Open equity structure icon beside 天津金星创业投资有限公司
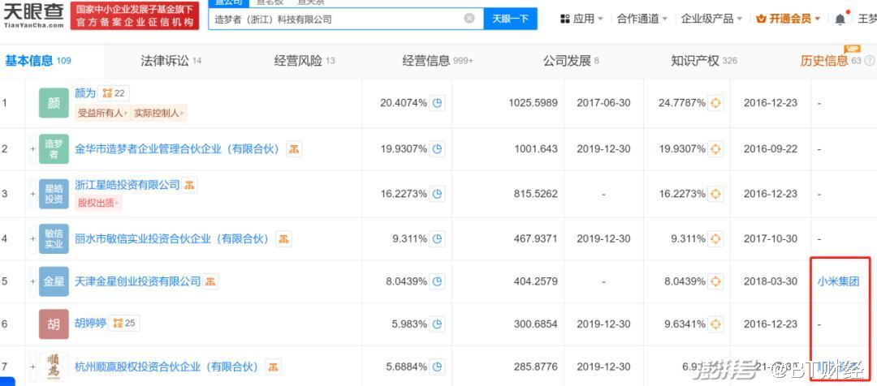Image resolution: width=877 pixels, height=386 pixels. pyautogui.click(x=210, y=281)
